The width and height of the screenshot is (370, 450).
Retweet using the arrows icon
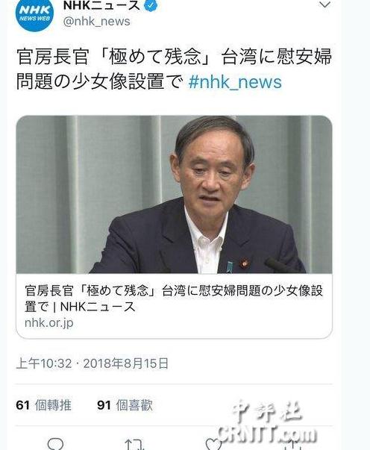[134, 444]
